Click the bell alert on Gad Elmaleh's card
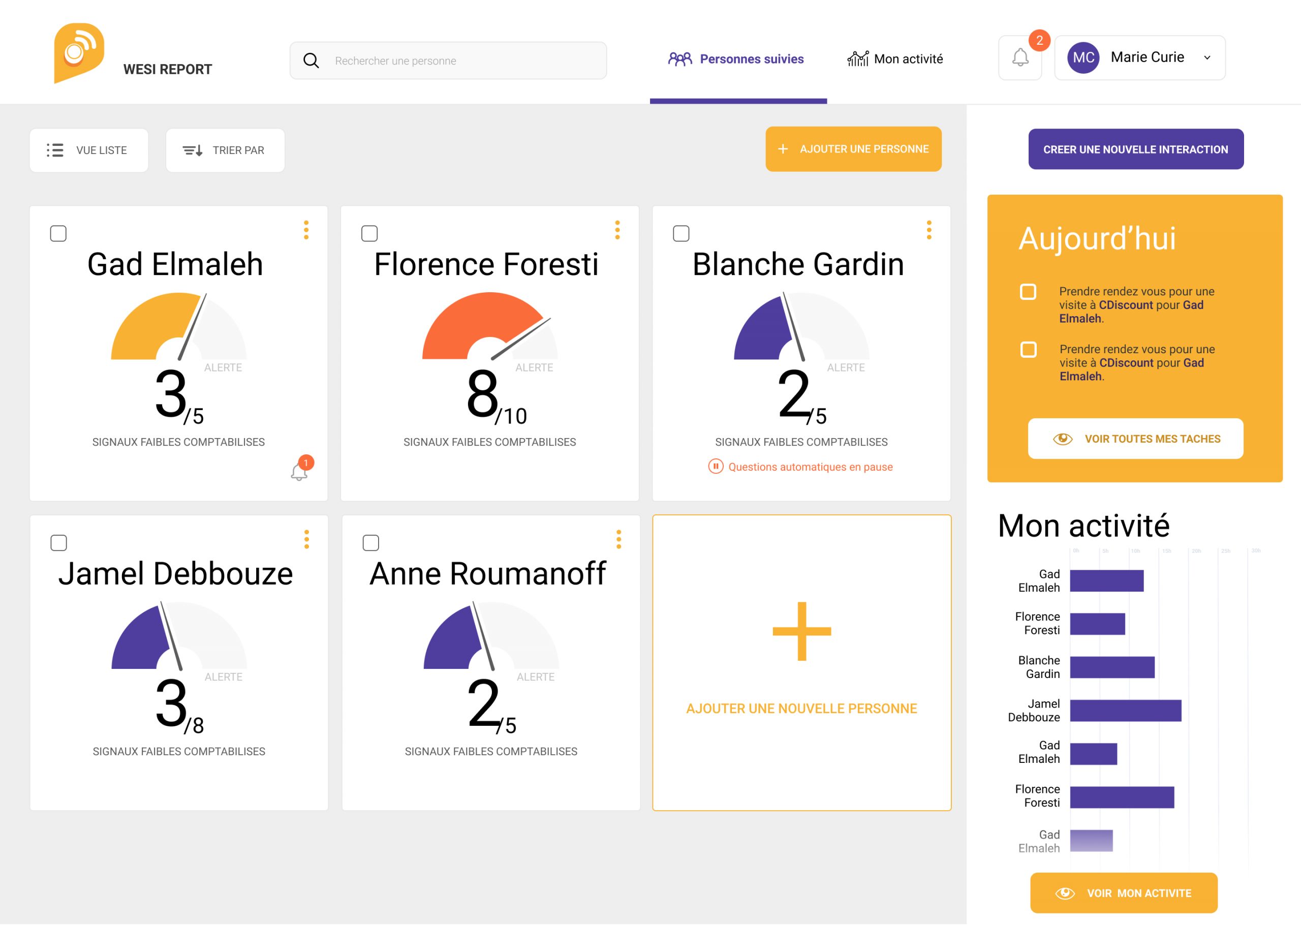Viewport: 1301px width, 925px height. tap(299, 472)
